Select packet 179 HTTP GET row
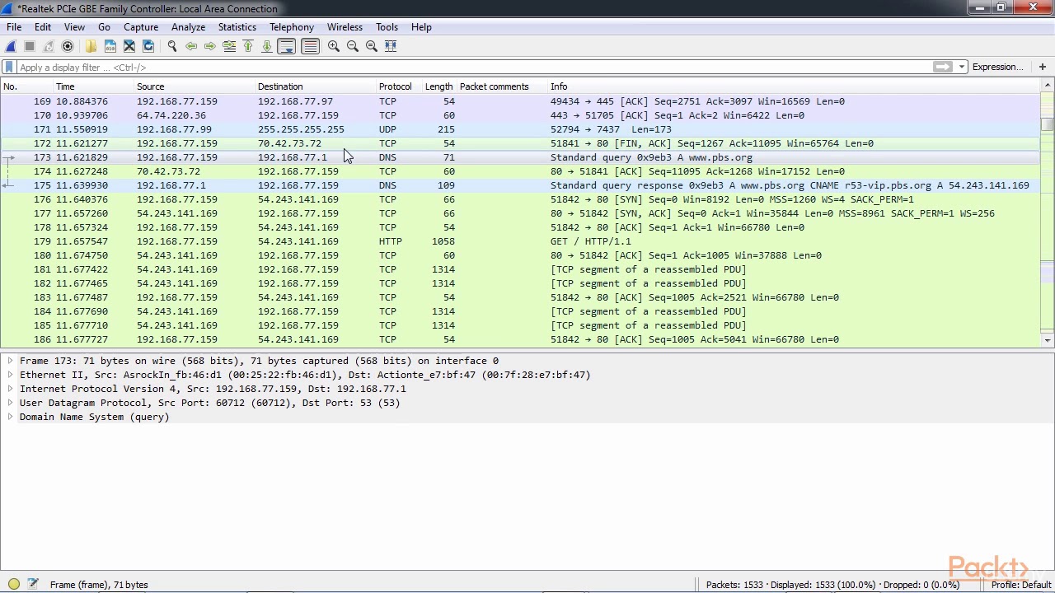The image size is (1055, 593). pyautogui.click(x=521, y=241)
